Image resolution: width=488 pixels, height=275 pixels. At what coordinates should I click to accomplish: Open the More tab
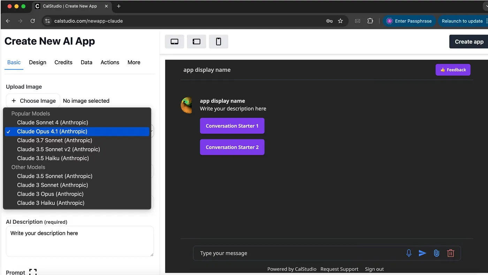tap(134, 62)
